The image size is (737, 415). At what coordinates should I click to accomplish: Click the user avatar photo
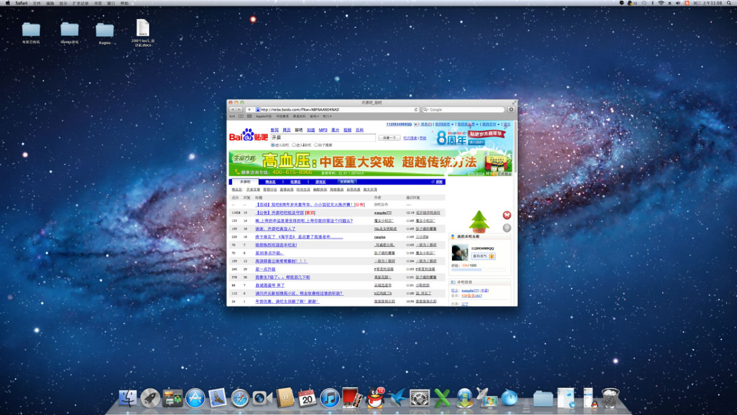coord(460,253)
